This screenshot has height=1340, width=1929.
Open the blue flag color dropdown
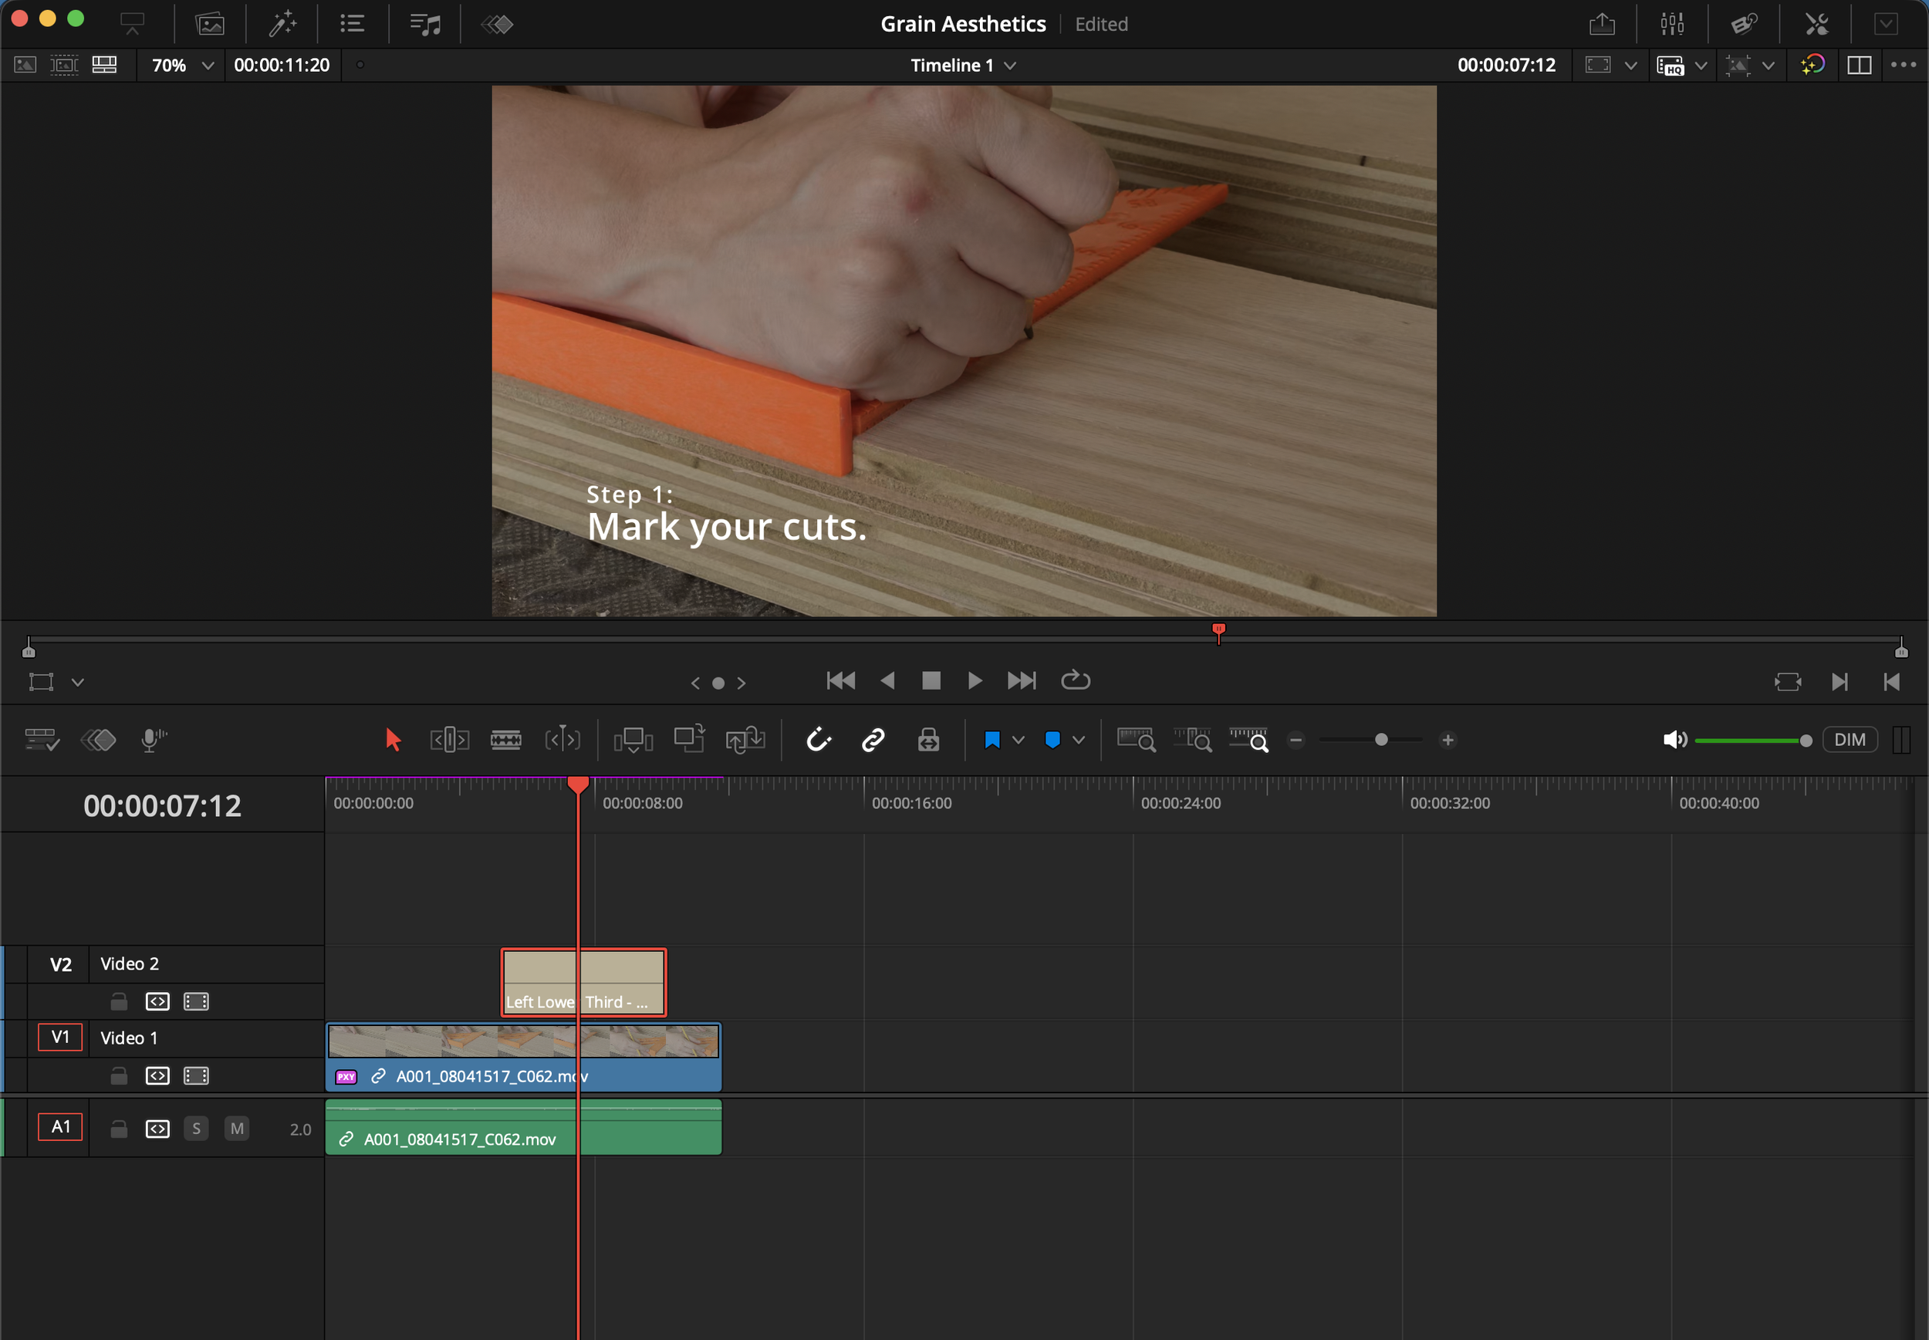pos(1018,740)
